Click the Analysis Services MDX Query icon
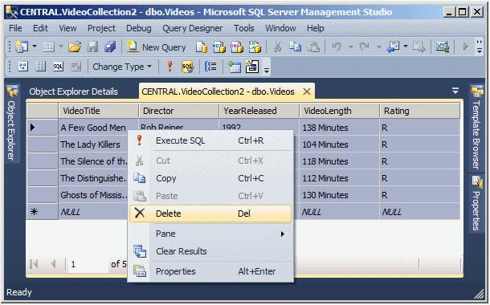Screen dimensions: 490x305 219,47
